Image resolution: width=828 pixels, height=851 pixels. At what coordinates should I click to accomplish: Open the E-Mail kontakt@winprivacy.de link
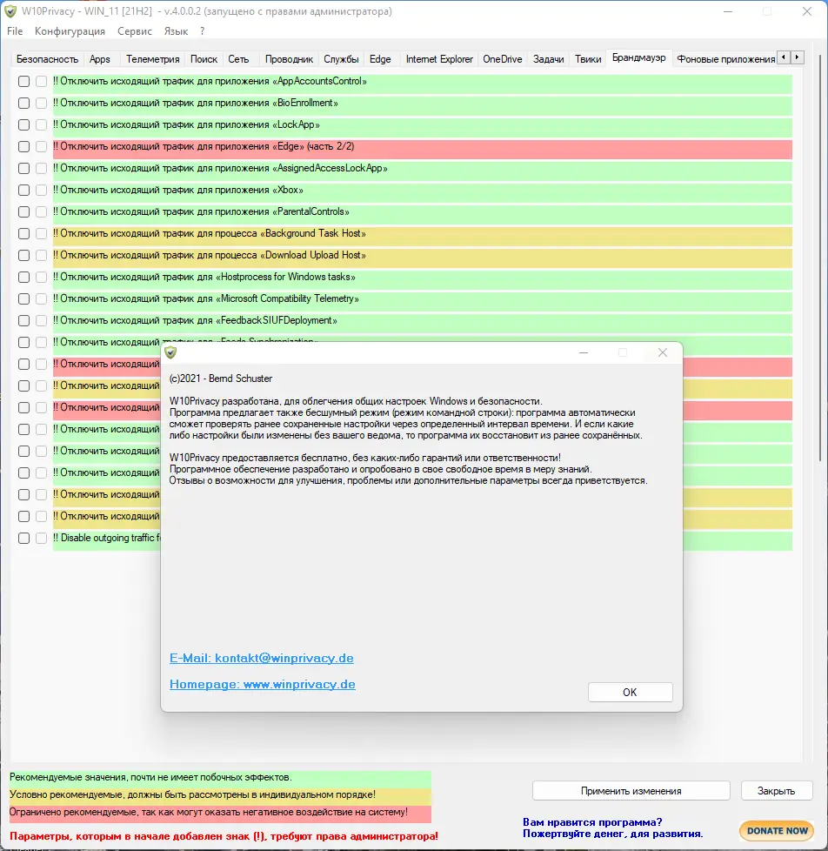click(262, 658)
